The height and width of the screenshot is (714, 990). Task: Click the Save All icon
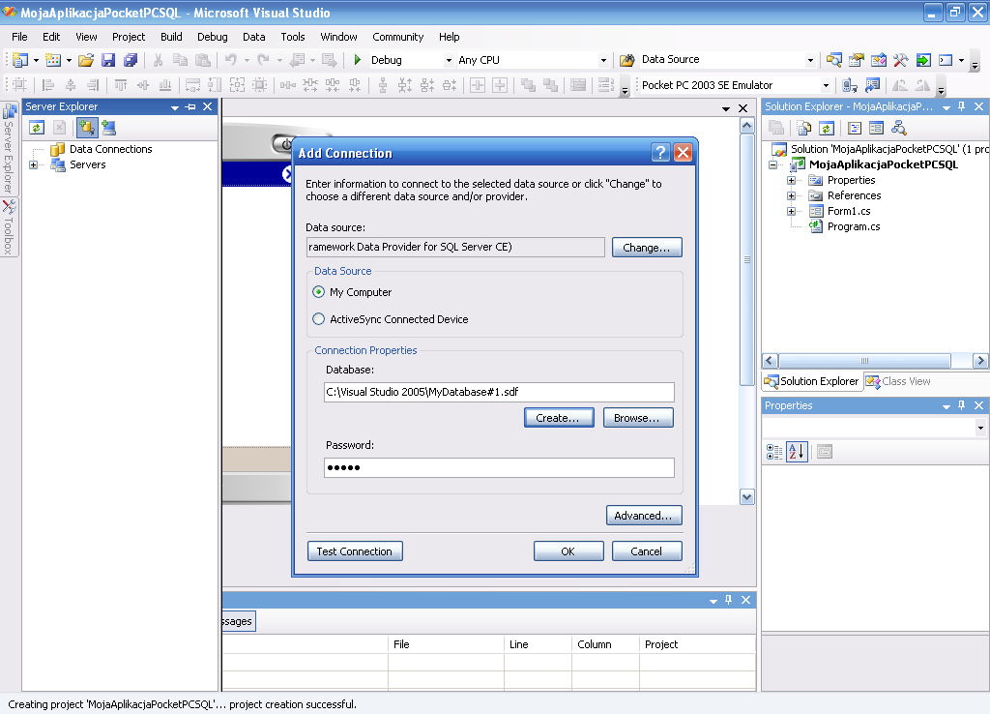[x=131, y=60]
